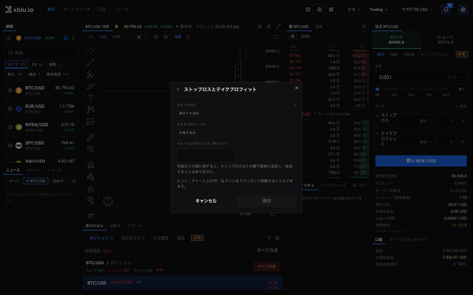Select the magnet mode icon

[x=91, y=165]
